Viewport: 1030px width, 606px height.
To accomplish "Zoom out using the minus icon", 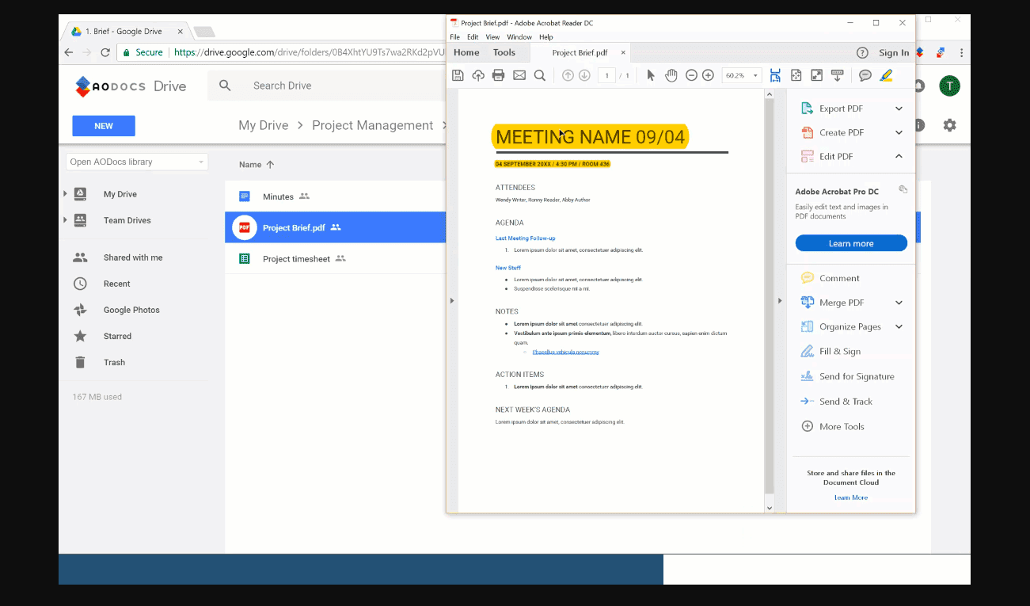I will click(690, 74).
